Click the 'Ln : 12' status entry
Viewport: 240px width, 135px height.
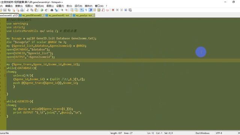[151, 133]
